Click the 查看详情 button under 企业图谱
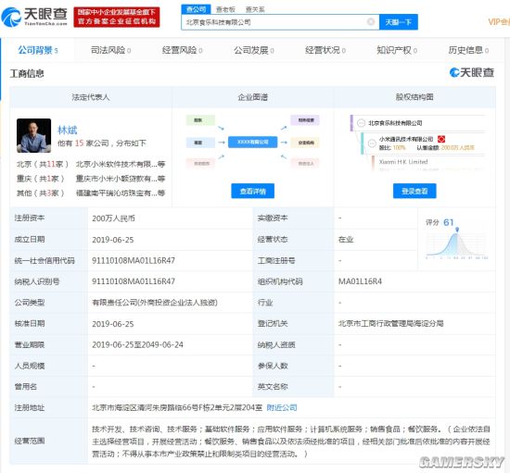Viewport: 510px width, 473px height. [253, 191]
